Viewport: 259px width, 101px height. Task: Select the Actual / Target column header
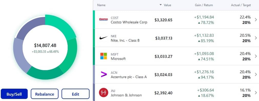tap(241, 5)
